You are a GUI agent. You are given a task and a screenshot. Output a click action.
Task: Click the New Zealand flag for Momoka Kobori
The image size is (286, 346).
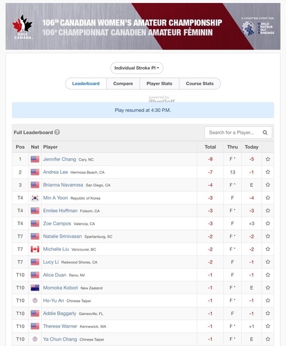coord(35,288)
